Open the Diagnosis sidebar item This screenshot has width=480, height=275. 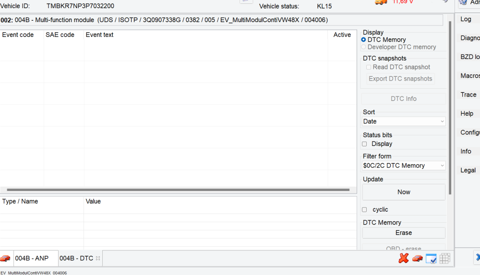pyautogui.click(x=470, y=38)
